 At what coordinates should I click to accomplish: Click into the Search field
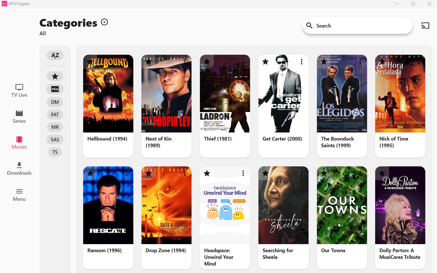point(357,26)
